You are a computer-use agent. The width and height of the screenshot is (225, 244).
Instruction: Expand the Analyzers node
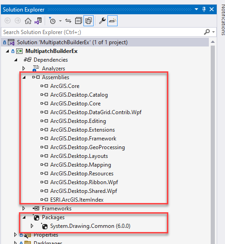[24, 69]
